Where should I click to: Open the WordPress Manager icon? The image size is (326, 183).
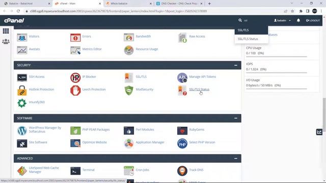coord(22,131)
